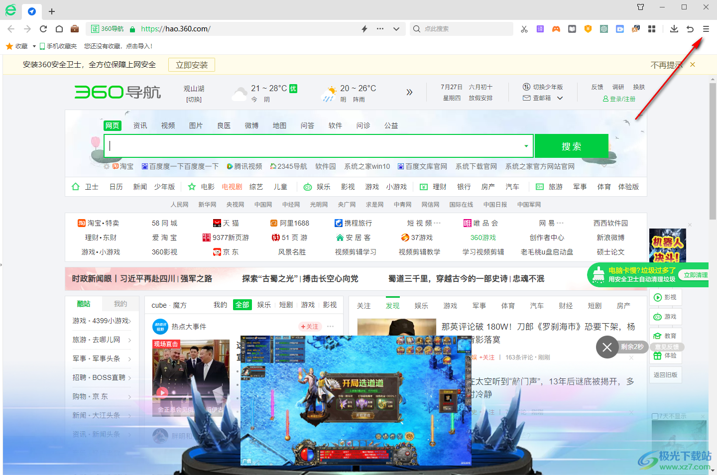Image resolution: width=717 pixels, height=475 pixels.
Task: Select the 资讯 search tab
Action: (140, 125)
